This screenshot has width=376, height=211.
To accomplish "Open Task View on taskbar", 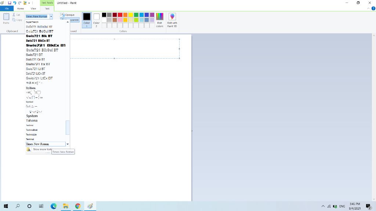I will point(41,206).
